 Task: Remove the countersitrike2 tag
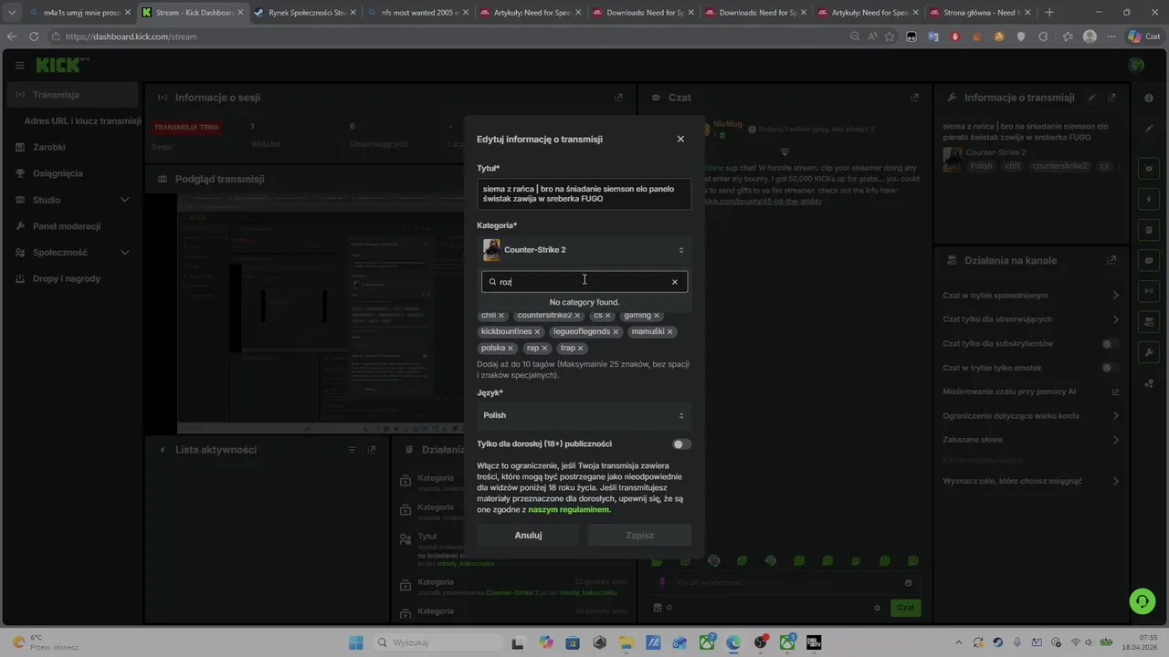[x=578, y=316]
